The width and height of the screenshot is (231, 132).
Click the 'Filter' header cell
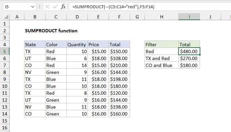tap(162, 45)
